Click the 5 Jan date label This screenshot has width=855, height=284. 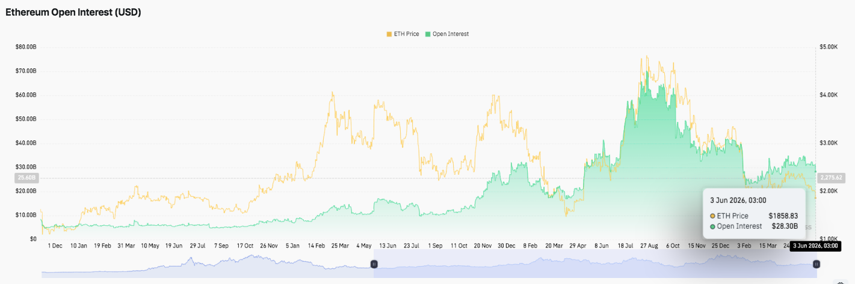[x=292, y=246]
